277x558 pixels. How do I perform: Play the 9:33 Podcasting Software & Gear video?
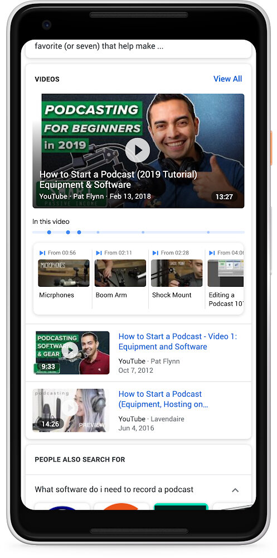[70, 350]
